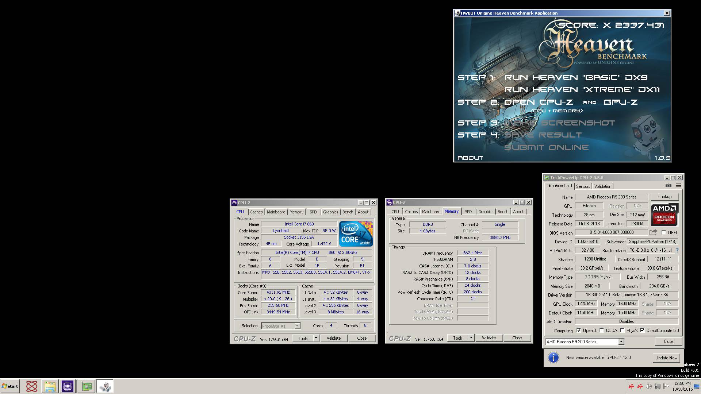Click DRAM Frequency value 862.4 MHz

click(473, 253)
